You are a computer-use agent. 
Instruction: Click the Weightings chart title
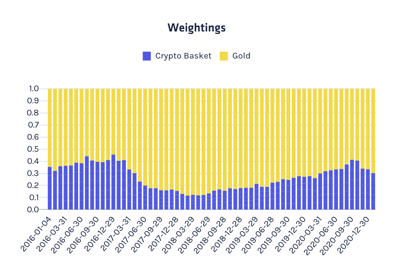pyautogui.click(x=197, y=27)
